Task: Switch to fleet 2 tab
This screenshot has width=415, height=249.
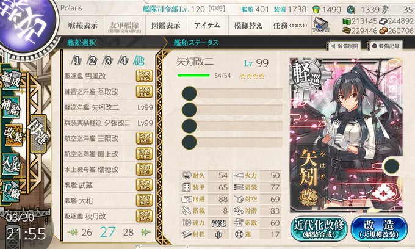Action: (92, 61)
